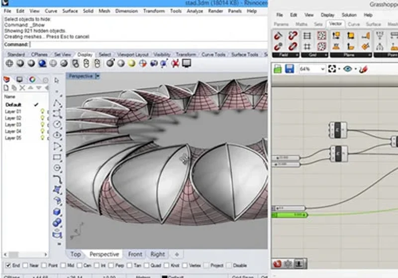Select the Box solid tool in sidebar
Screen dimensions: 398x278
point(57,211)
